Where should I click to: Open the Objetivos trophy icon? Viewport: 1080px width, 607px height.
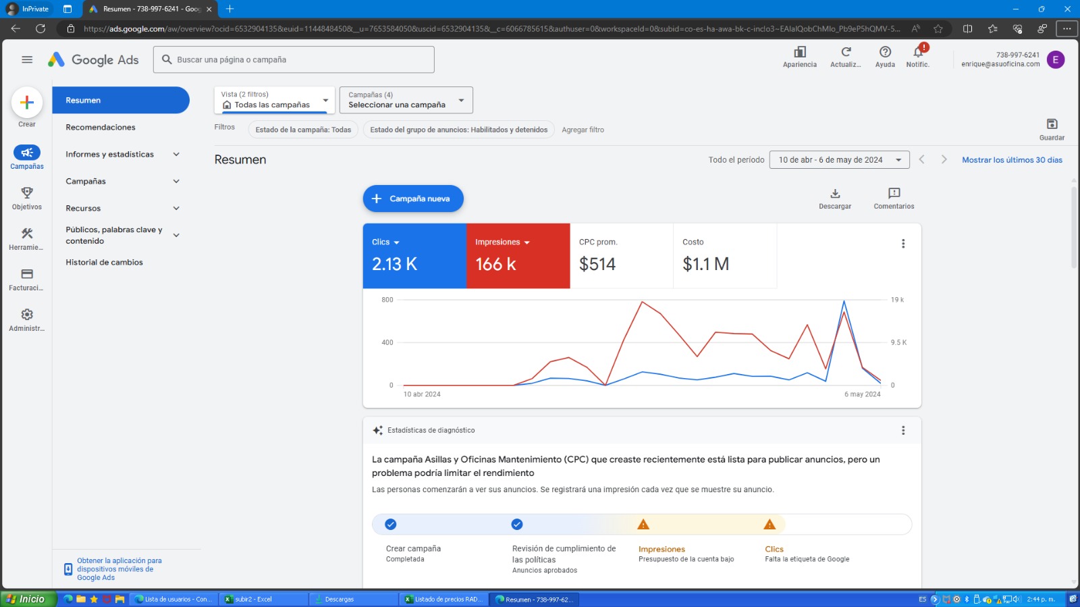27,193
